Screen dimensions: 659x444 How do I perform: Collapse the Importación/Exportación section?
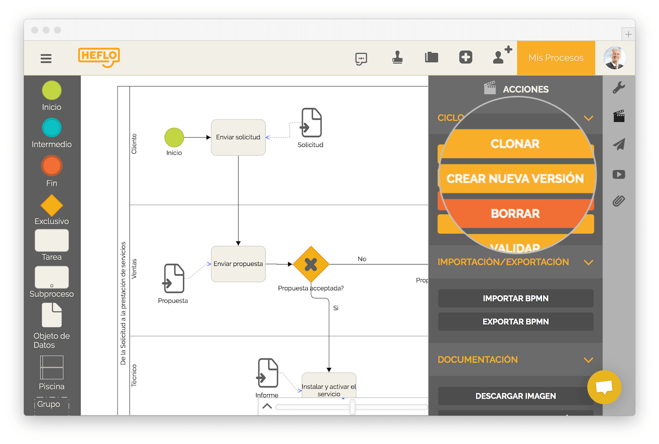[x=588, y=262]
